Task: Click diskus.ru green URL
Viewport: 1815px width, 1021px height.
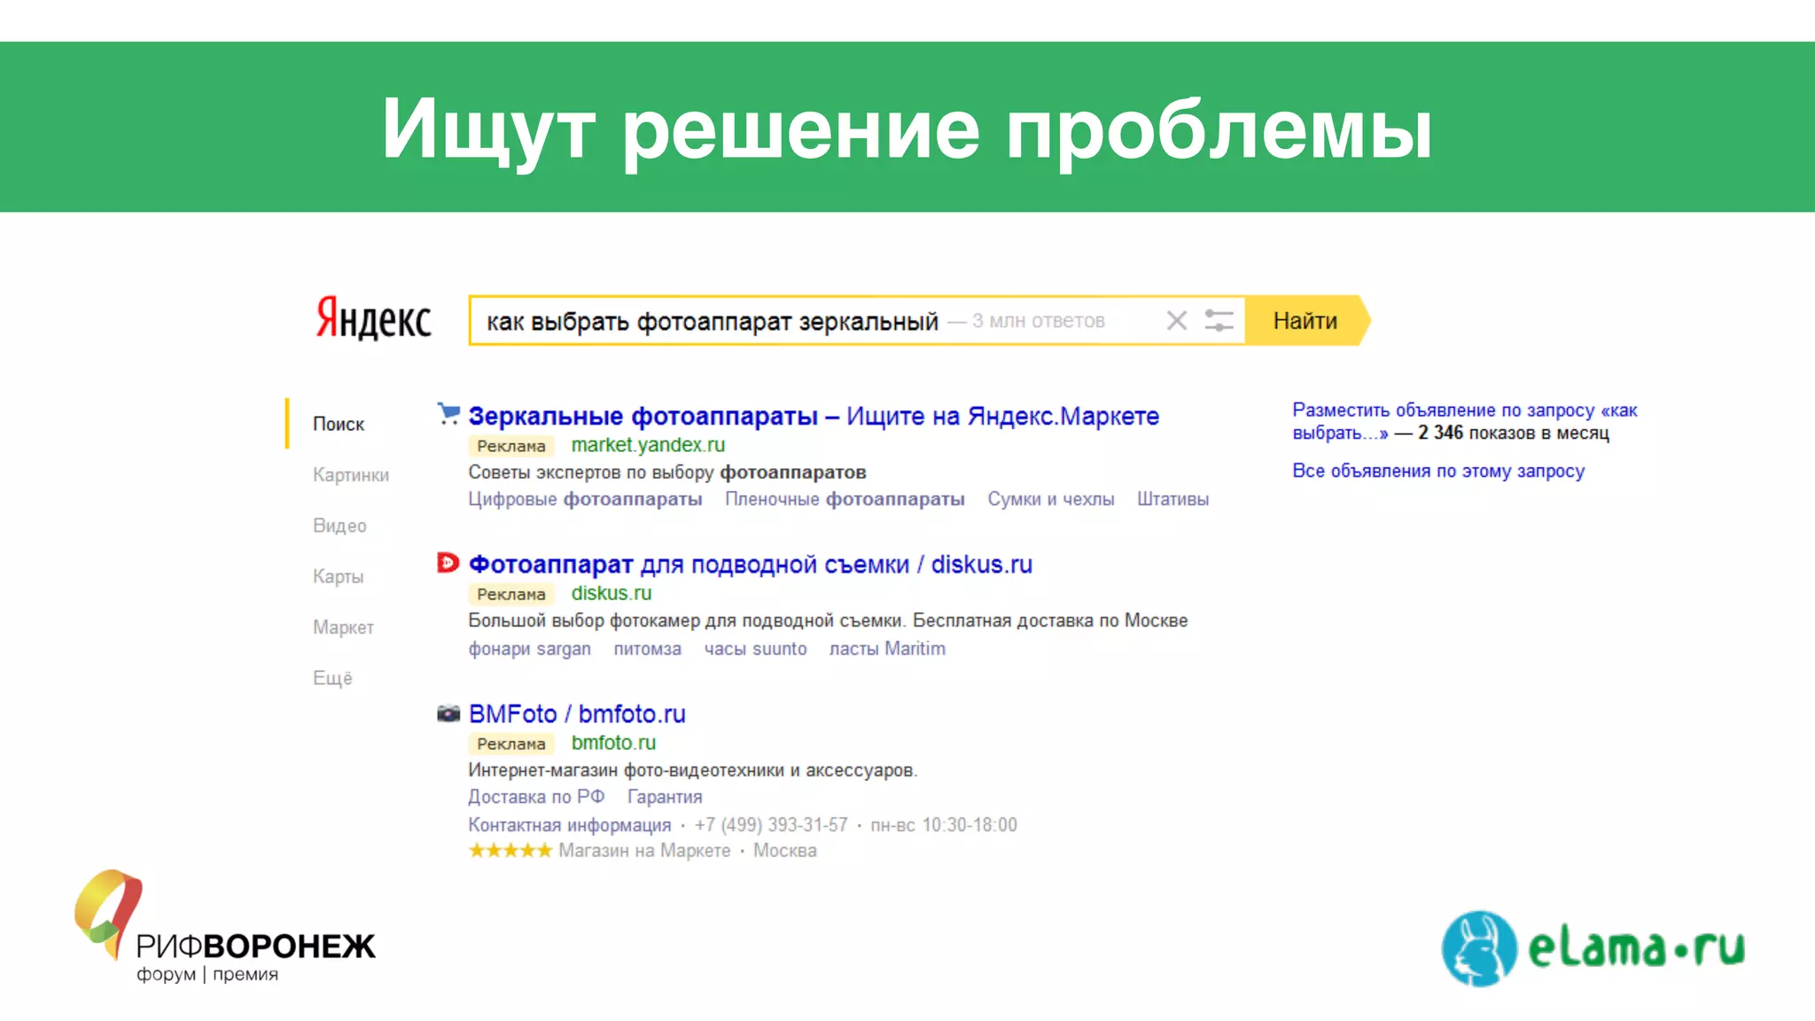Action: (611, 593)
